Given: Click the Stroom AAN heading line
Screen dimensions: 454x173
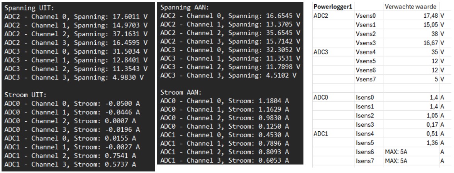Looking at the screenshot, I should (178, 92).
